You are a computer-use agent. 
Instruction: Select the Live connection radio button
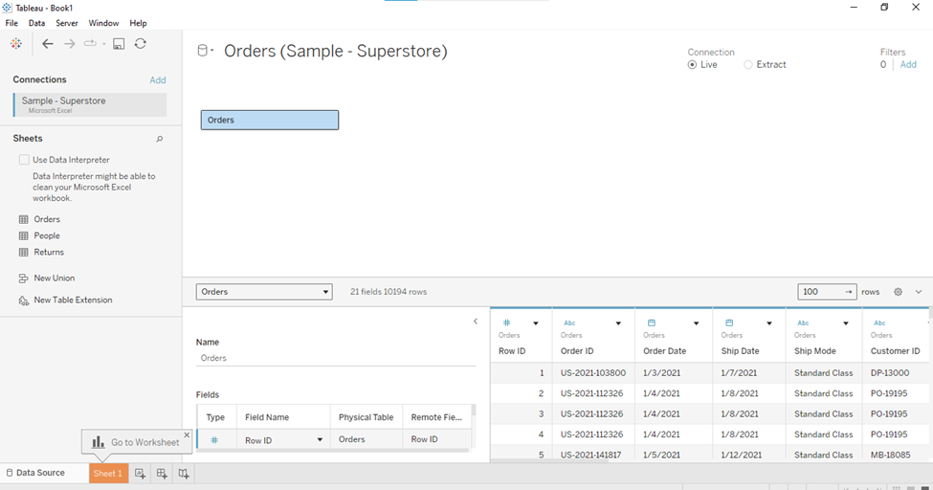tap(692, 64)
